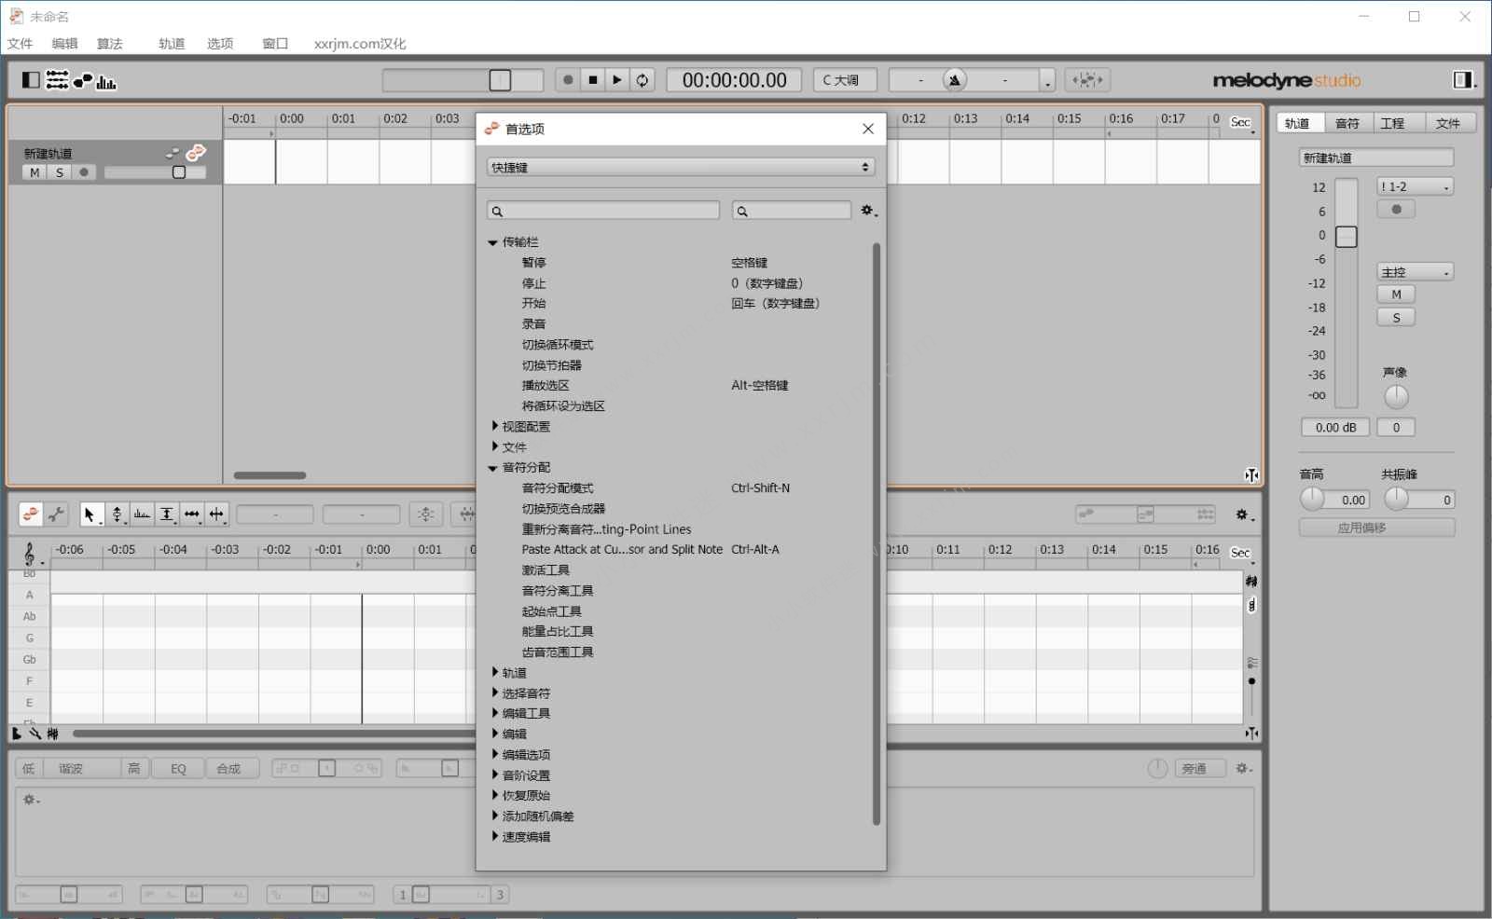Adjust the 新建轨道 track volume slider
This screenshot has width=1492, height=919.
[155, 172]
